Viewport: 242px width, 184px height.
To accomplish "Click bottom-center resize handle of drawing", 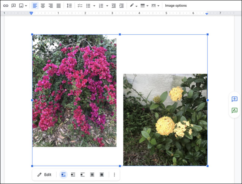I will (x=120, y=166).
